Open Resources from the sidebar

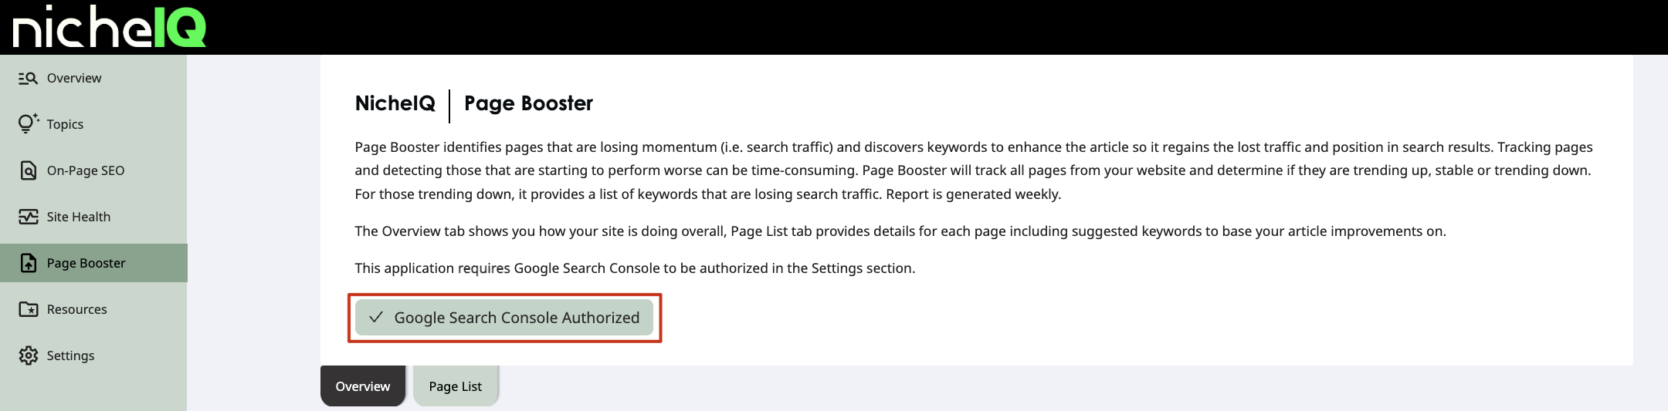pyautogui.click(x=93, y=309)
